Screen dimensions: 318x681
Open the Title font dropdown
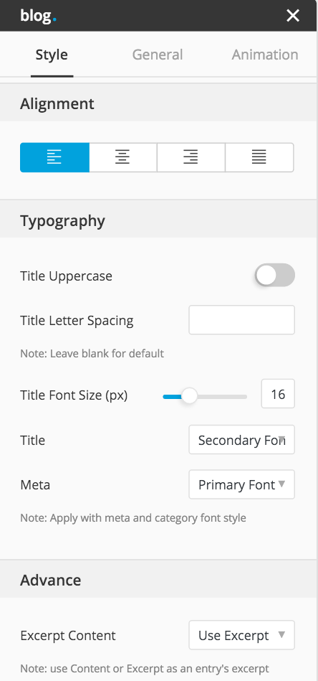click(242, 440)
